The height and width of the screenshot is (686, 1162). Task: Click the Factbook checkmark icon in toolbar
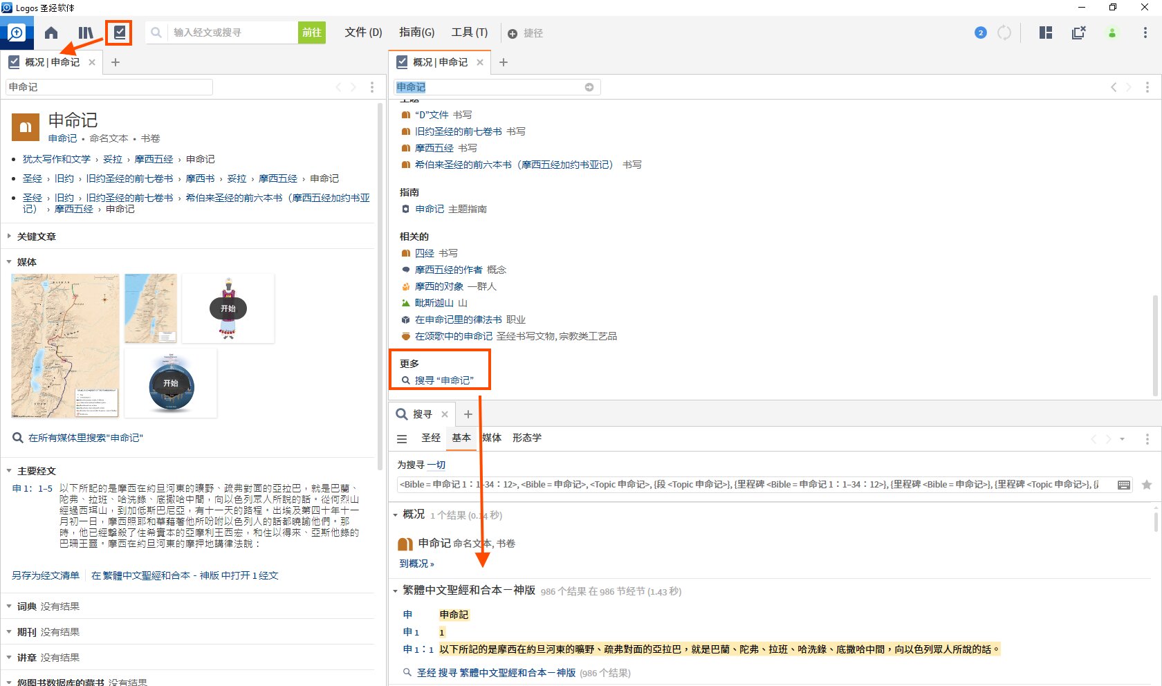tap(120, 33)
